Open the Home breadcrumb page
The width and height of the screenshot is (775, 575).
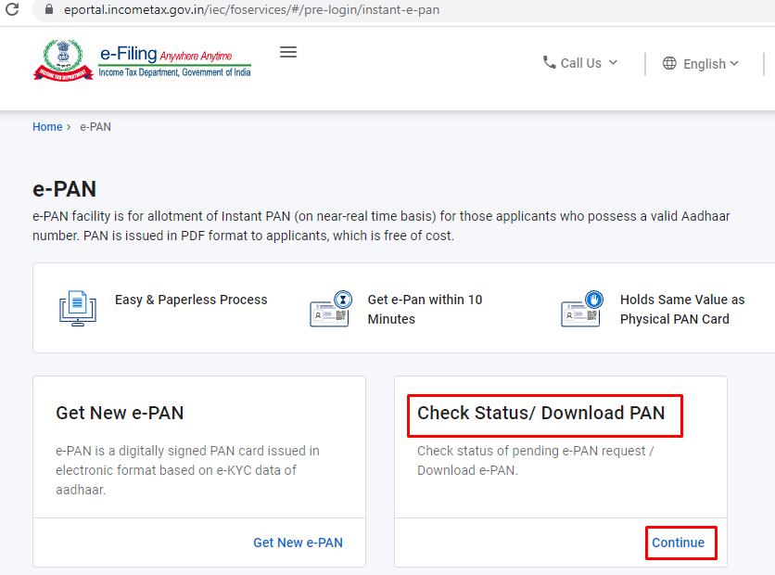(x=47, y=127)
